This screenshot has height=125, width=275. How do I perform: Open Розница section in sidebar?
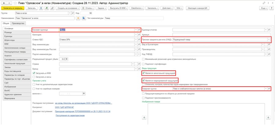point(17,32)
